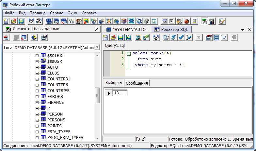256x151 pixels.
Task: Open file with SQL editor folder icon
Action: coord(113,37)
